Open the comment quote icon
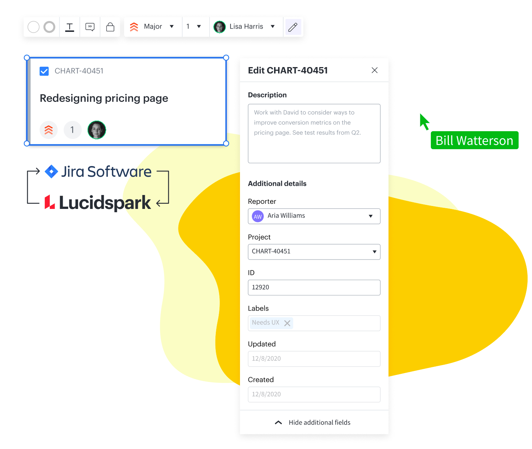532x449 pixels. pyautogui.click(x=90, y=27)
